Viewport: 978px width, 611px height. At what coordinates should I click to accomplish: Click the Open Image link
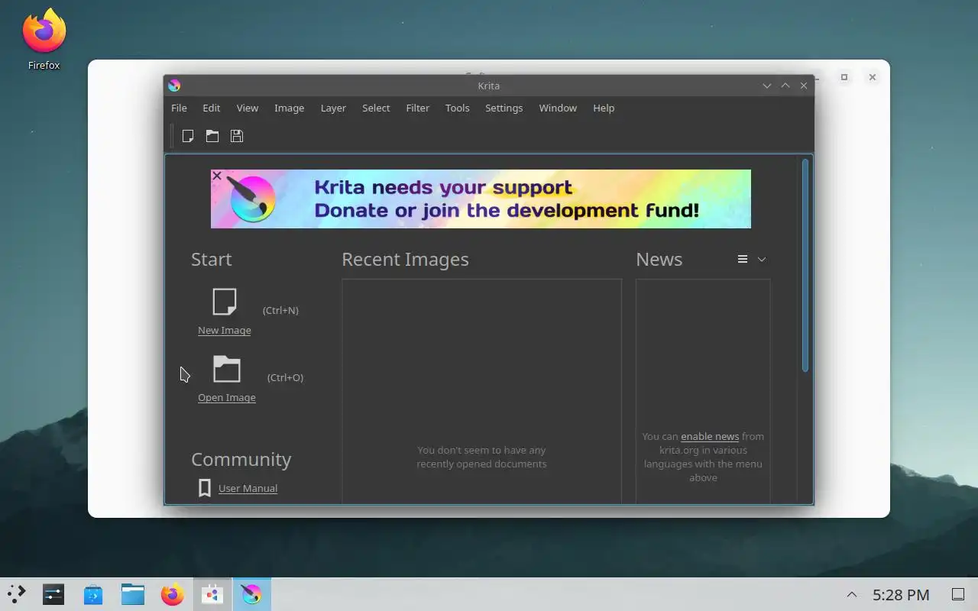tap(227, 398)
